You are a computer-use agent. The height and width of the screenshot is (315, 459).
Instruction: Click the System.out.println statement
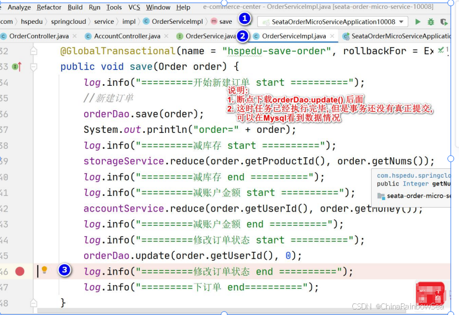(x=190, y=130)
